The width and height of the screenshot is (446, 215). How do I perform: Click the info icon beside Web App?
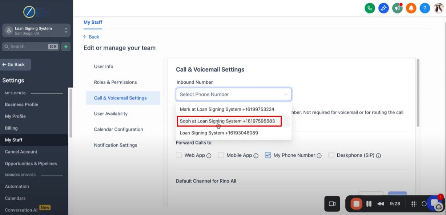click(x=209, y=156)
